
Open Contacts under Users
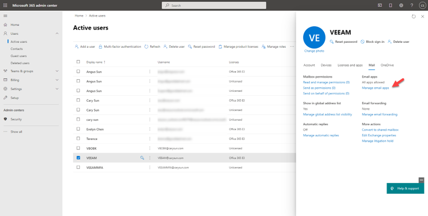(17, 49)
